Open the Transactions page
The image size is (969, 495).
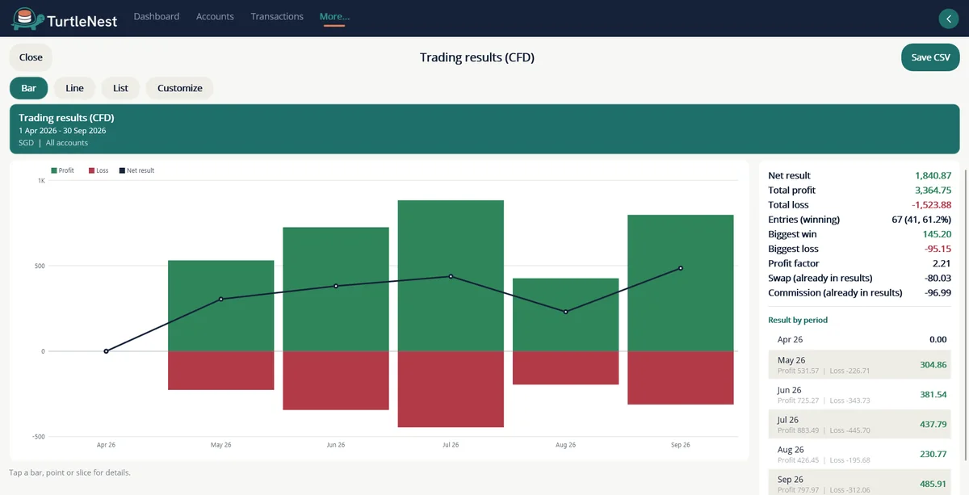pos(277,16)
